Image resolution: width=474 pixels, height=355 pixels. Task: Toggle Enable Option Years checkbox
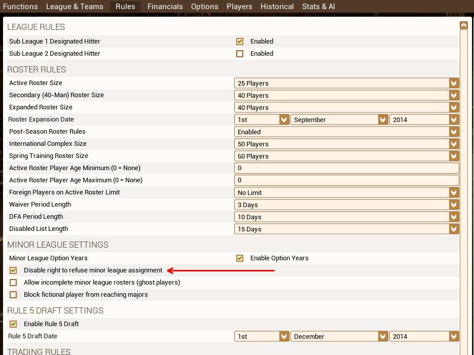coord(240,258)
